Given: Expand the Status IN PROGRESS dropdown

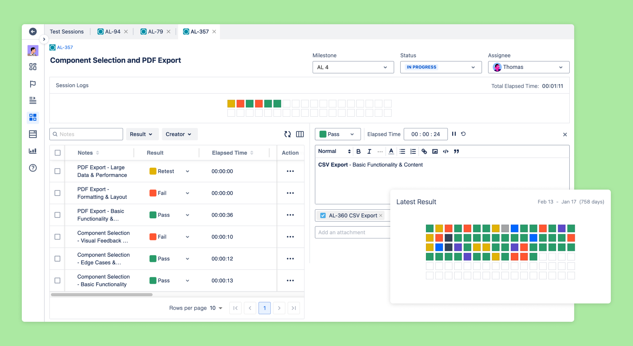Looking at the screenshot, I should (440, 67).
